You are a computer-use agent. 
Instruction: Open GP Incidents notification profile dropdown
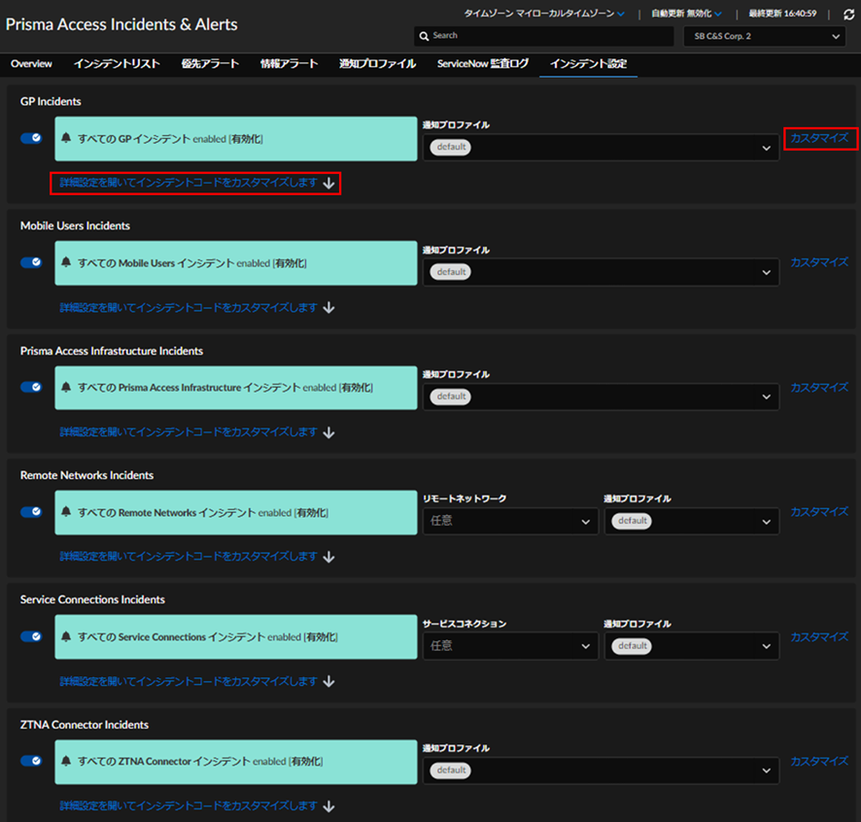pyautogui.click(x=601, y=147)
